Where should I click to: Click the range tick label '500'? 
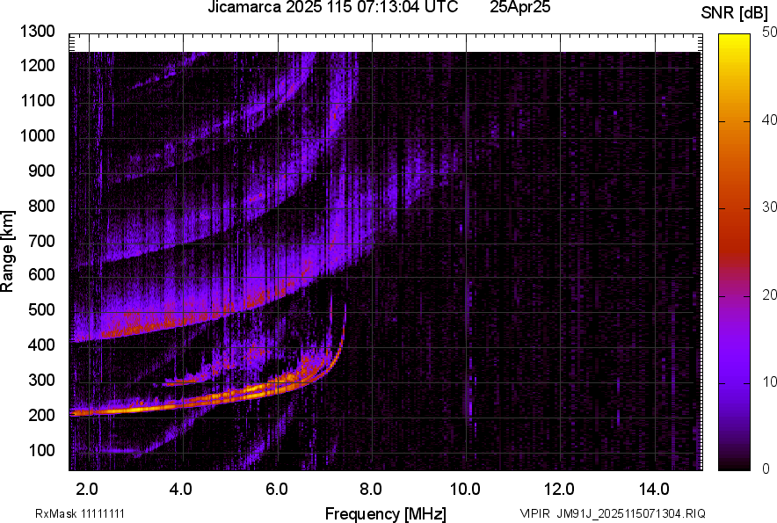(x=41, y=309)
